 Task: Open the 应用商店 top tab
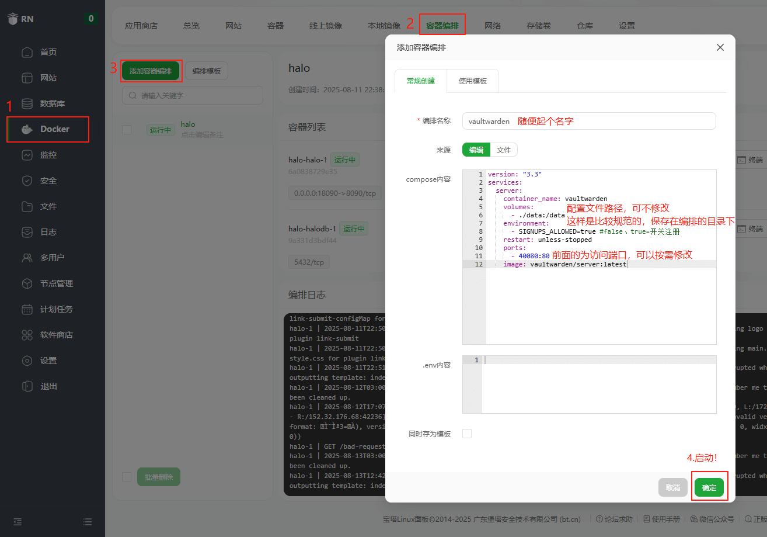pos(141,26)
